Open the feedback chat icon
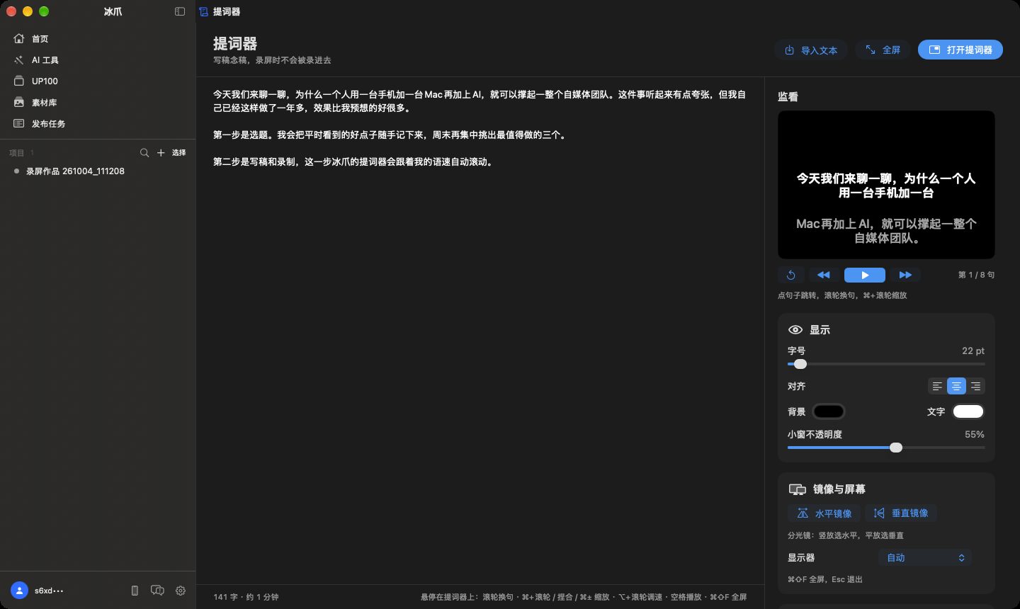1020x609 pixels. tap(157, 591)
